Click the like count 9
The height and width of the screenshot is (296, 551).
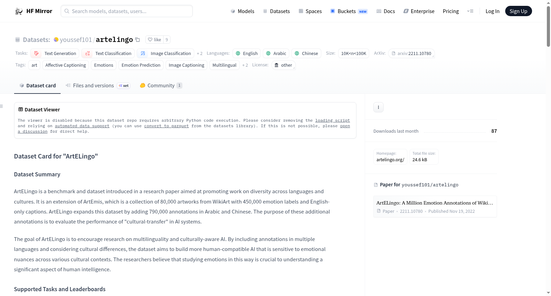point(167,40)
